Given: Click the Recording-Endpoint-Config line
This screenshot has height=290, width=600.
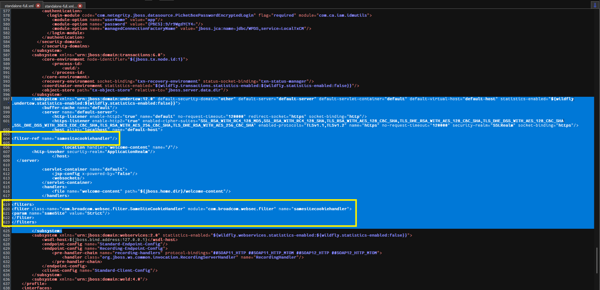Looking at the screenshot, I should 105,249.
